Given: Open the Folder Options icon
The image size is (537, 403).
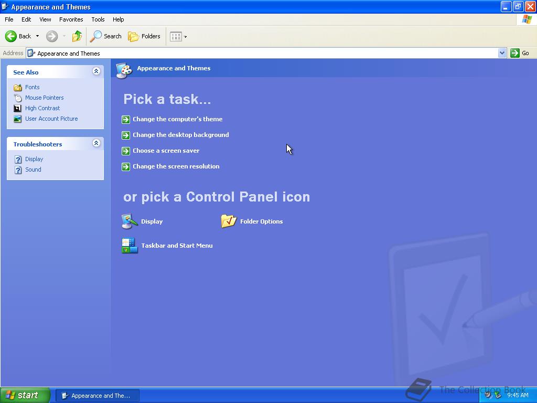Looking at the screenshot, I should tap(229, 221).
